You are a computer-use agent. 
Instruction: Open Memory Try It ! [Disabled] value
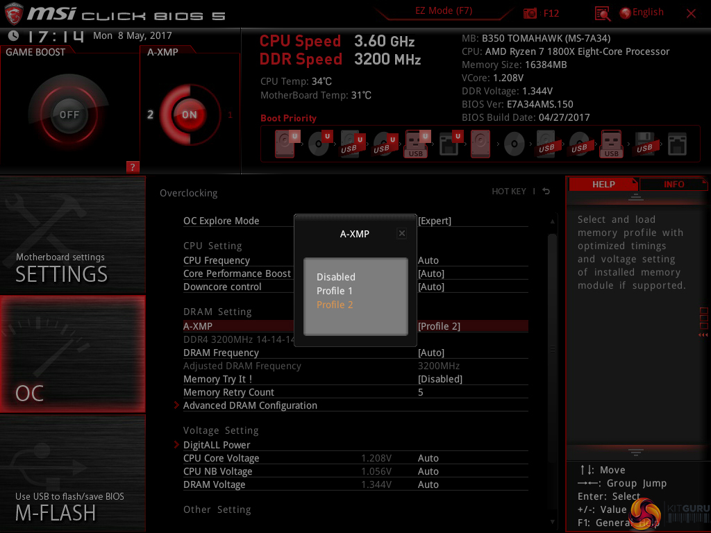pyautogui.click(x=440, y=379)
